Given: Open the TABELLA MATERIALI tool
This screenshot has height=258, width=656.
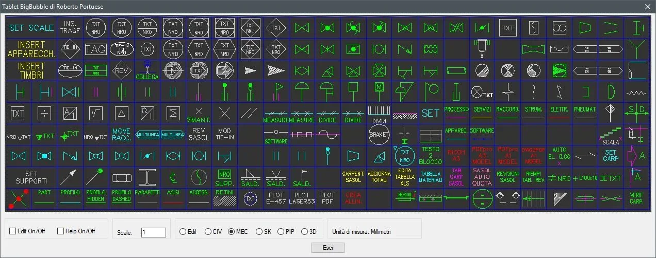Looking at the screenshot, I should [x=431, y=177].
